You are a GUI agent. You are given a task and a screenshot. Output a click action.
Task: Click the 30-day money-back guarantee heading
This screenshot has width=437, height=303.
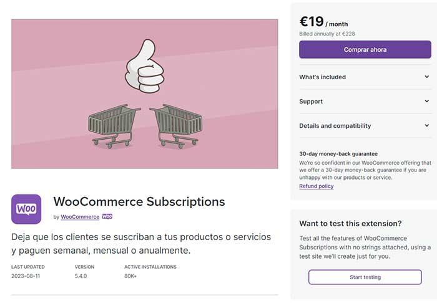[x=338, y=153]
